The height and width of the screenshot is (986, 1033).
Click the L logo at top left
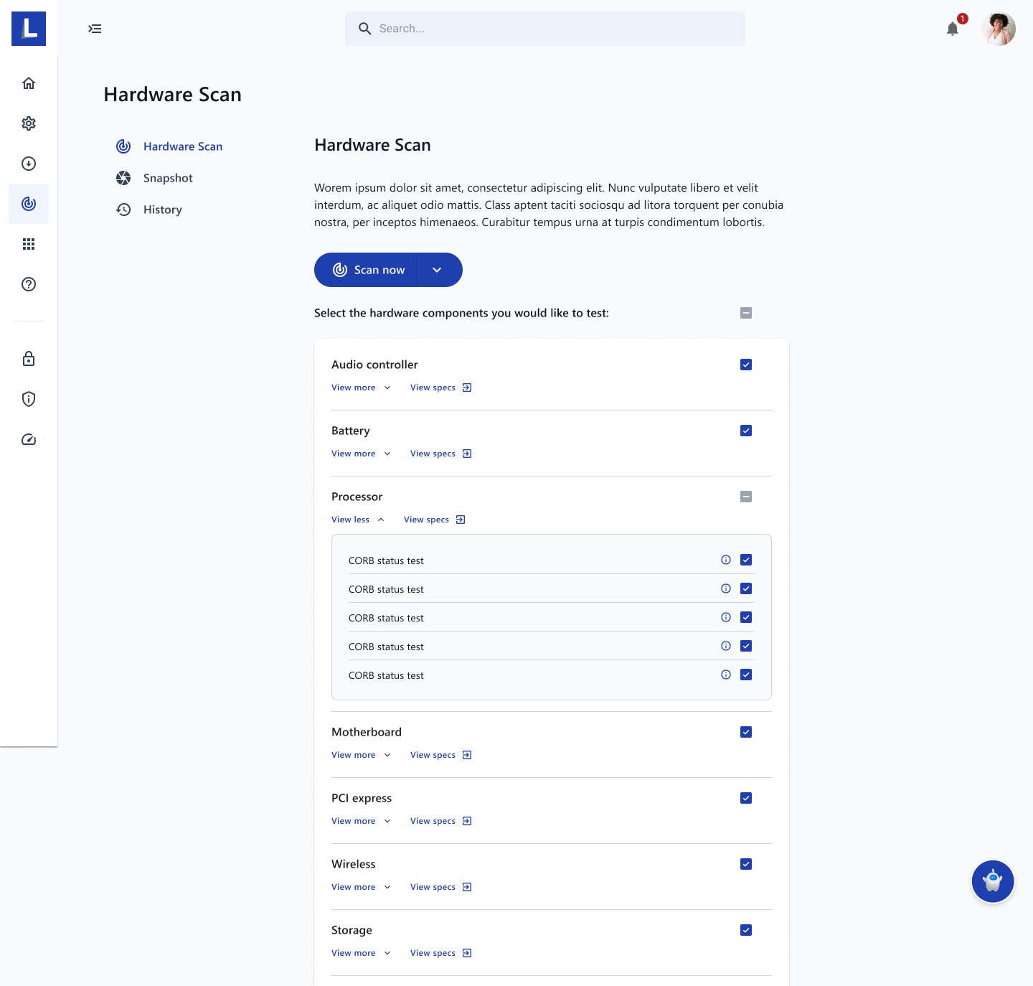point(29,29)
